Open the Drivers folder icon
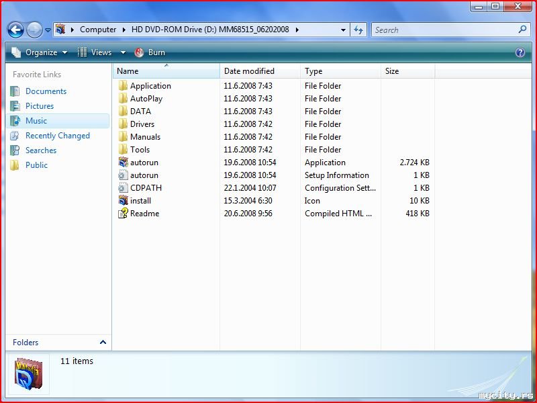The width and height of the screenshot is (537, 403). [123, 124]
